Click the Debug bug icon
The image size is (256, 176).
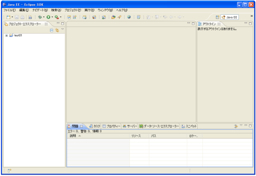point(40,17)
